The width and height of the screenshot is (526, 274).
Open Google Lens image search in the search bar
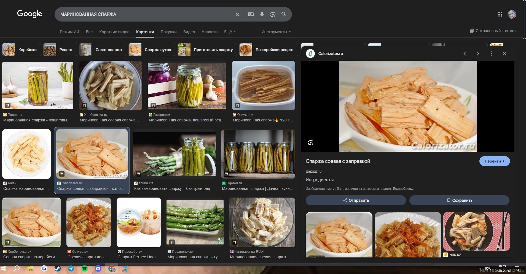click(x=273, y=14)
